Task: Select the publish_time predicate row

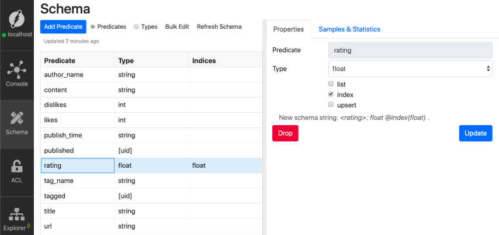Action: tap(151, 136)
